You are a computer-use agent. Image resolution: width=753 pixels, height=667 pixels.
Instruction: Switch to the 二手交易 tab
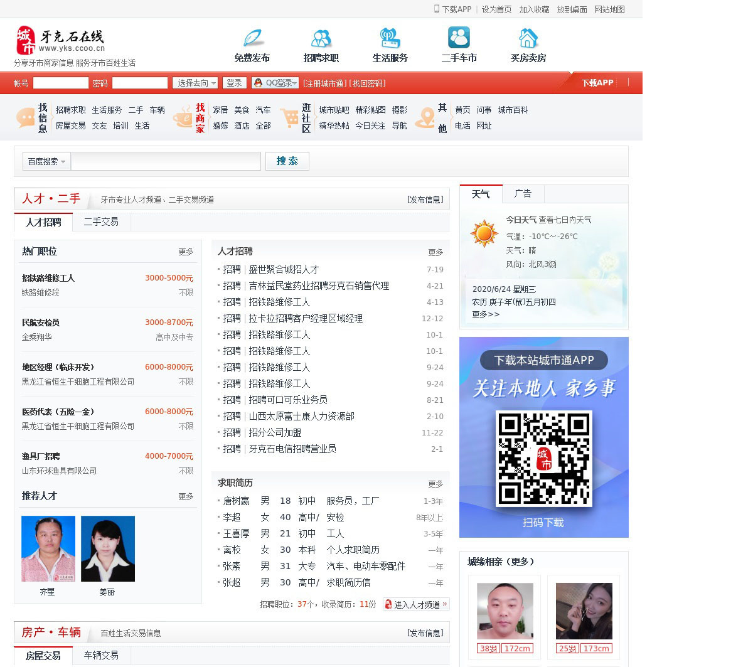coord(101,221)
